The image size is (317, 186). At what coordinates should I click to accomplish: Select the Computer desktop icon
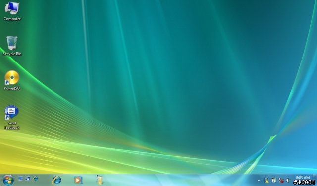click(x=12, y=11)
